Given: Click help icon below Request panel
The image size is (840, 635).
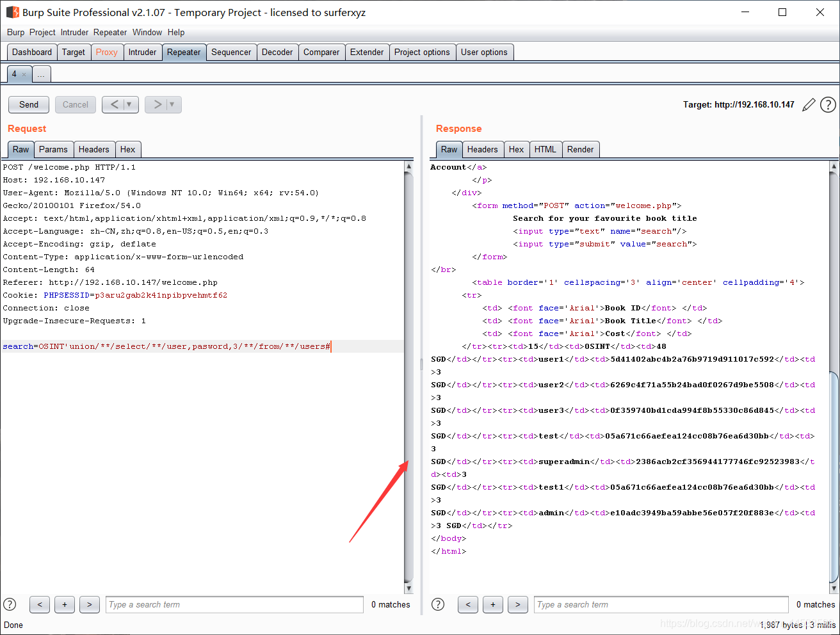Looking at the screenshot, I should (10, 604).
